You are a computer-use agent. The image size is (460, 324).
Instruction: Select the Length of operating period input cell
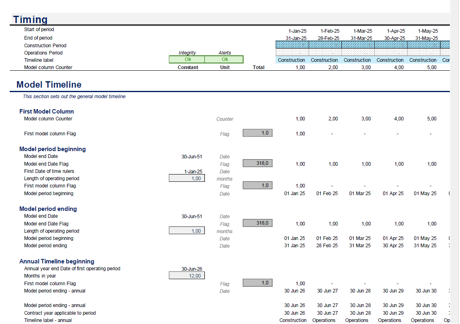click(x=187, y=178)
